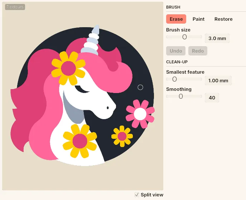Edit the smoothing value field showing 40
The image size is (246, 200).
click(x=212, y=98)
